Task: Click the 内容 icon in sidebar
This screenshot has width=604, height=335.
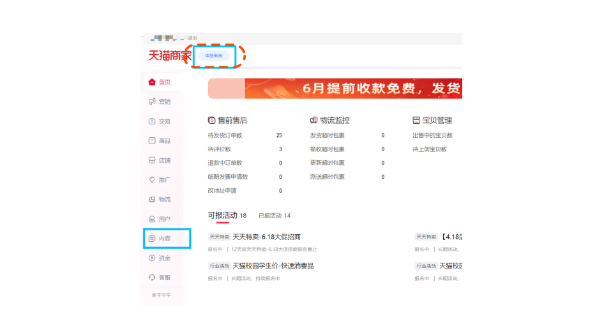Action: pos(152,239)
